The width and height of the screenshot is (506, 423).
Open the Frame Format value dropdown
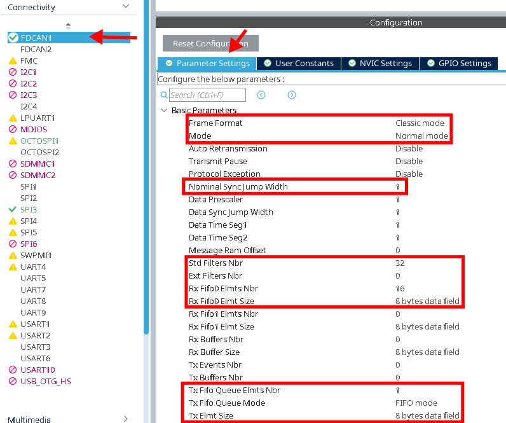[x=420, y=123]
